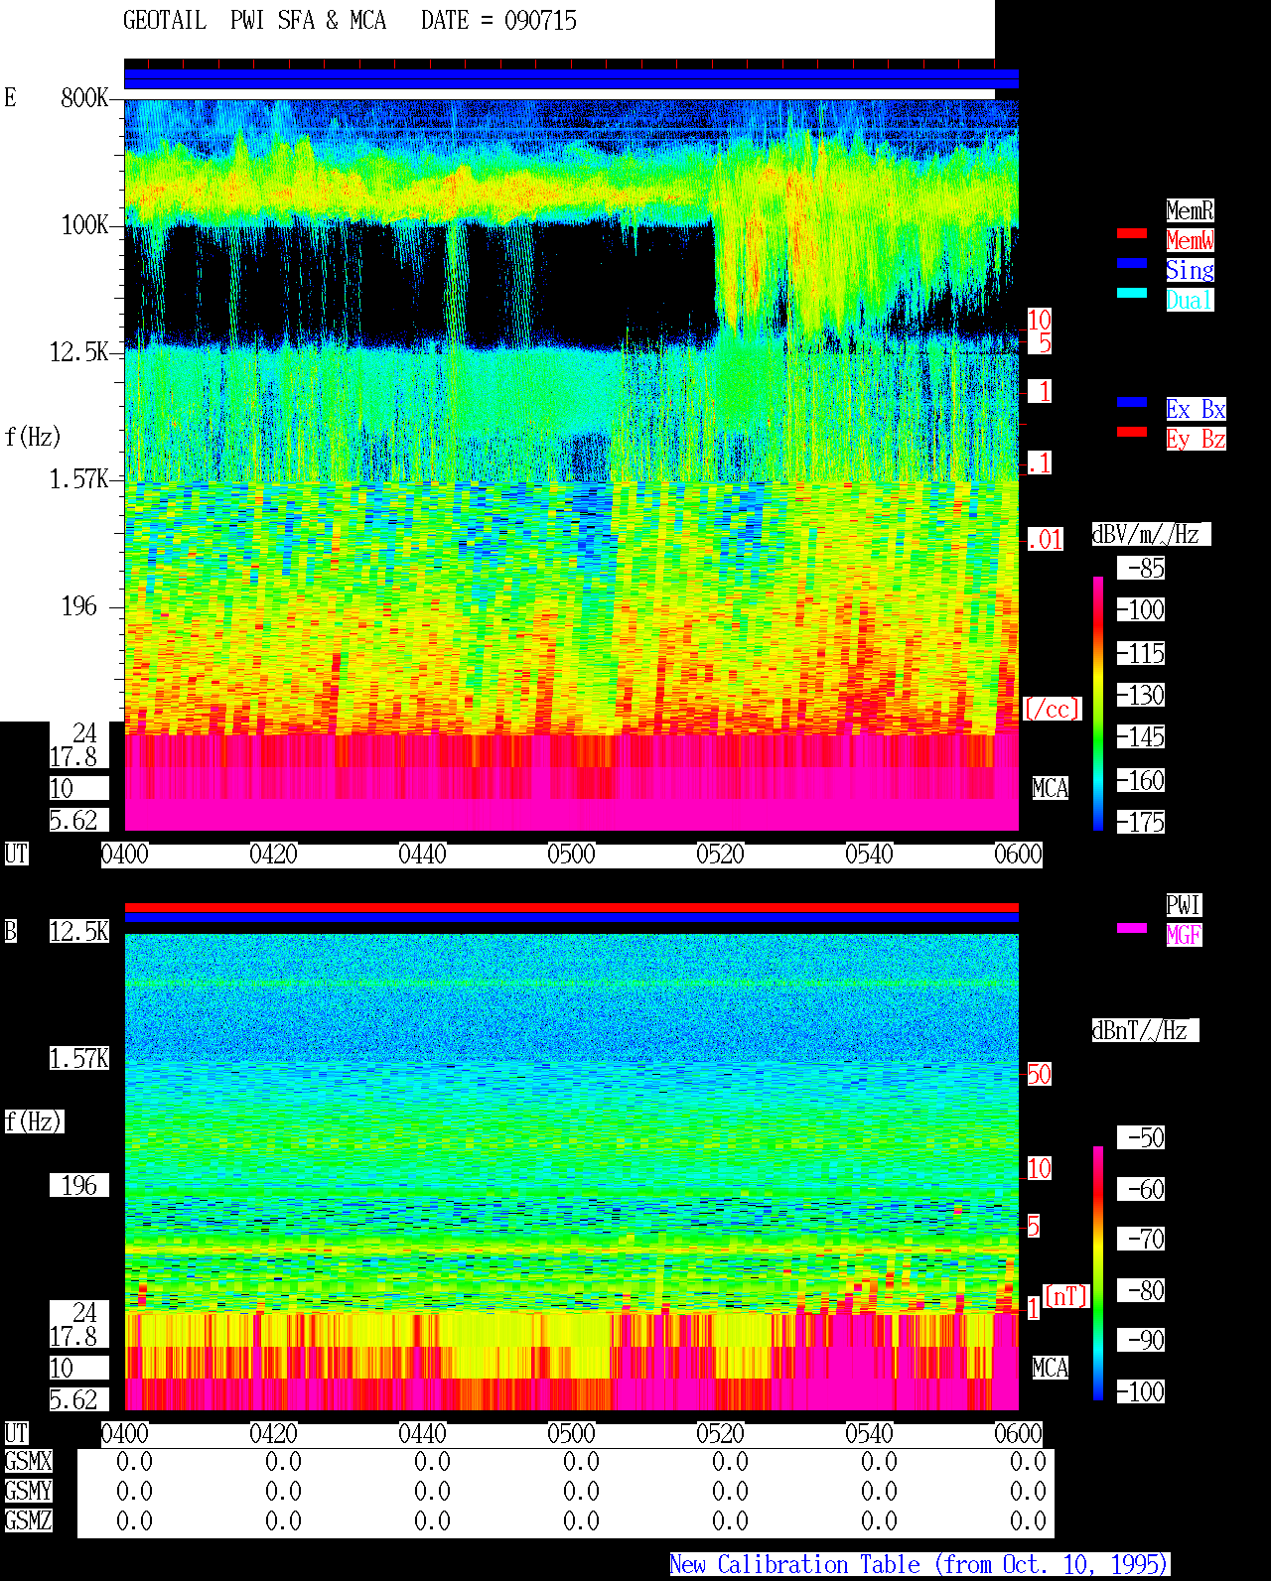
Task: Select the GSMZ row label
Action: pyautogui.click(x=29, y=1520)
